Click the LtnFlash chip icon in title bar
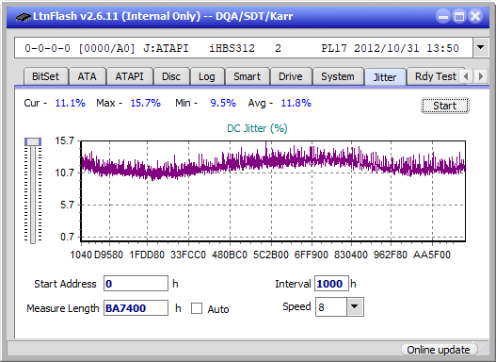Image resolution: width=496 pixels, height=362 pixels. pos(24,16)
